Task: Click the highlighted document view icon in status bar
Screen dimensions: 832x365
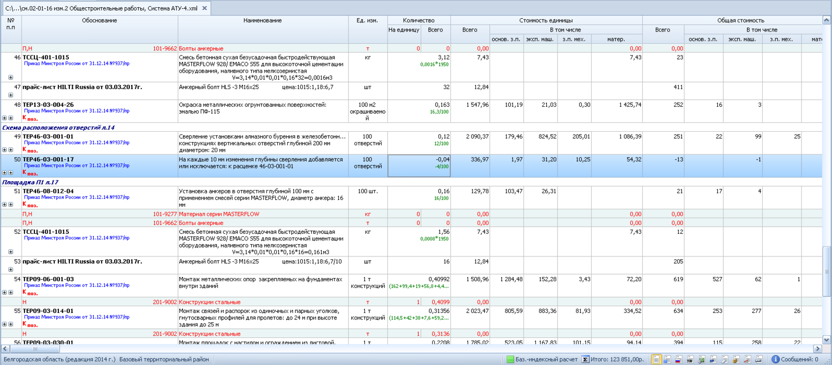Action: pyautogui.click(x=656, y=359)
